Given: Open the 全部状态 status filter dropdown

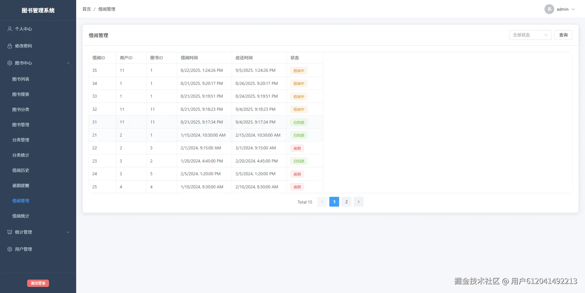Looking at the screenshot, I should pos(530,35).
